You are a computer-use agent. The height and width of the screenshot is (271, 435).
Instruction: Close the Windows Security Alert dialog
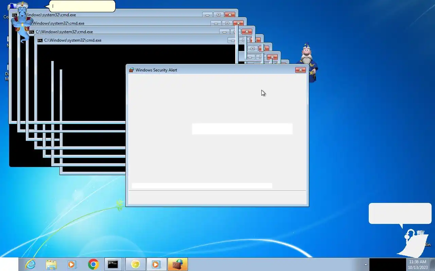(300, 70)
